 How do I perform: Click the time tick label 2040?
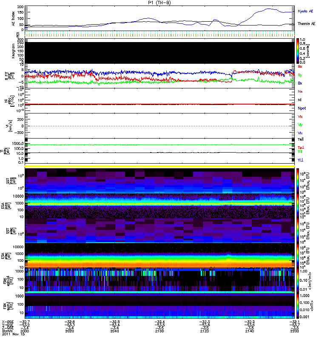114,331
